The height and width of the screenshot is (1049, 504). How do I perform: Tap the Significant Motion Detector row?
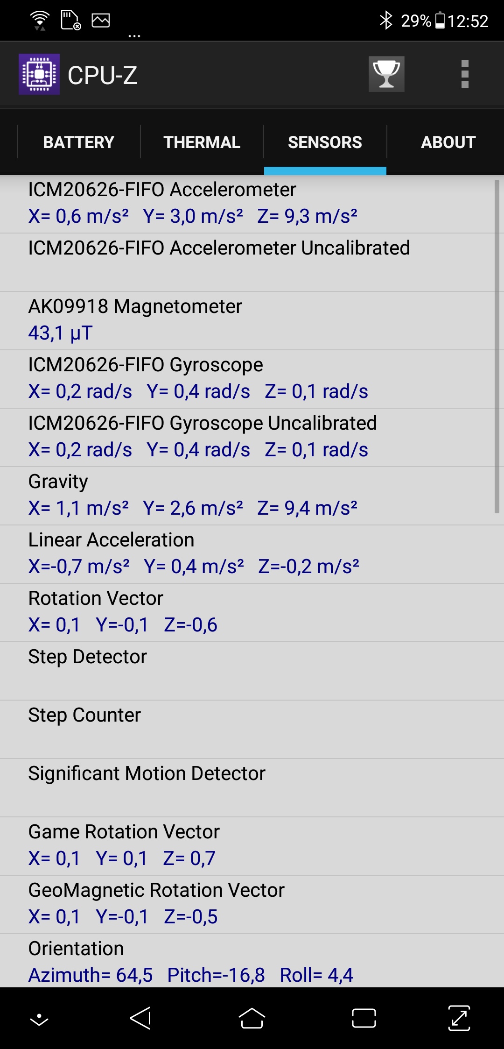252,788
